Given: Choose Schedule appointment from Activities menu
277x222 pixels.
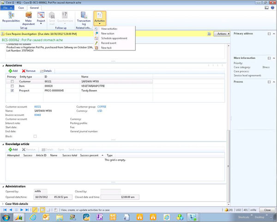Looking at the screenshot, I should pos(114,38).
